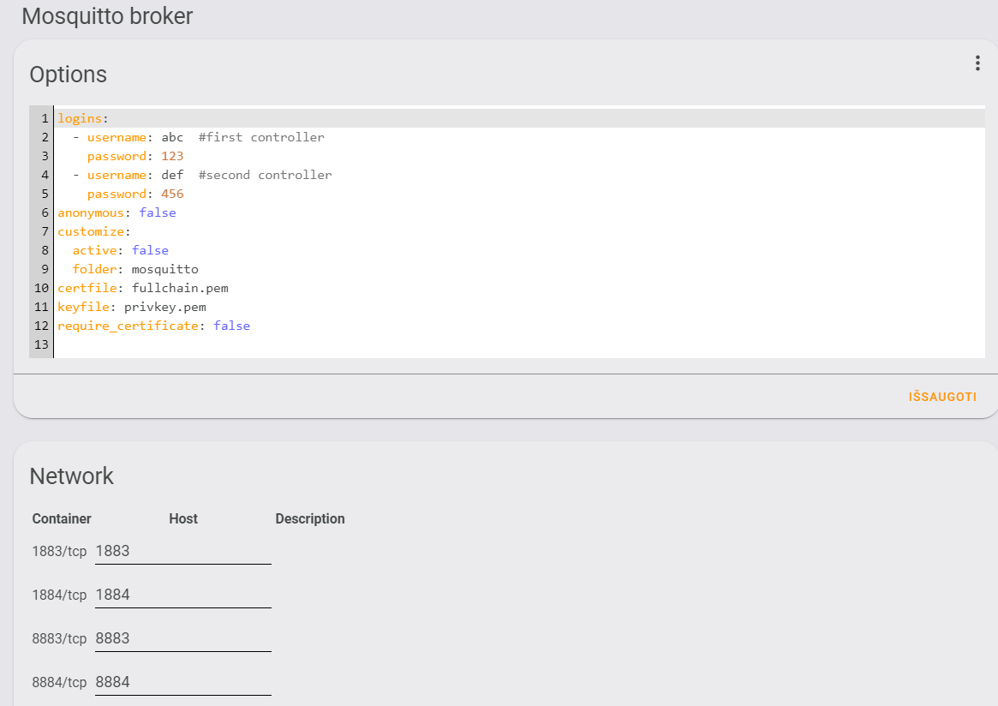The image size is (998, 706).
Task: Focus the 1884 host port input
Action: coord(182,595)
